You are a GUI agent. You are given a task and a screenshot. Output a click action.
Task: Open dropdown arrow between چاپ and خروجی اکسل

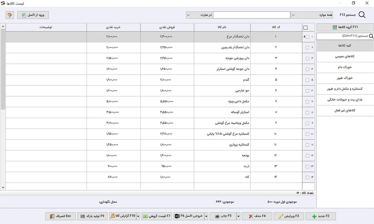pos(206,216)
